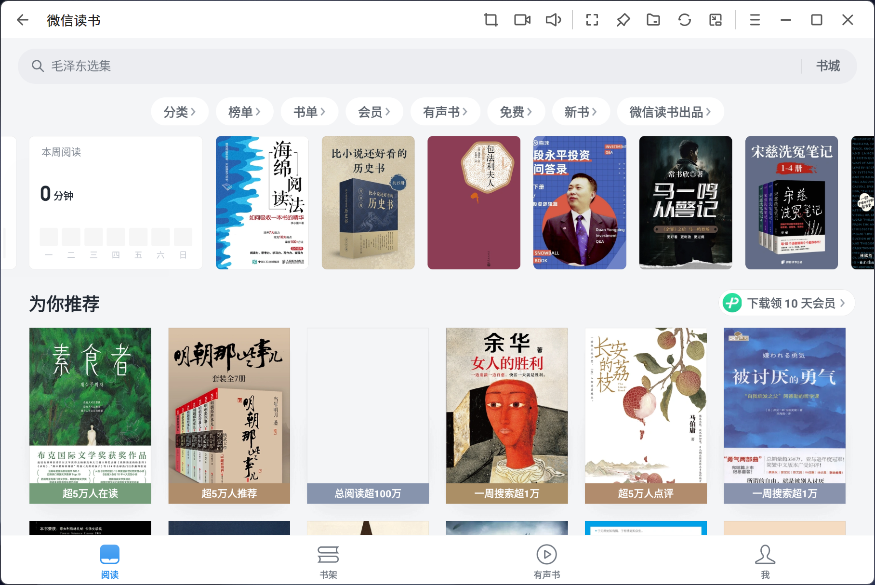Click the crop screenshot icon in title bar
The height and width of the screenshot is (585, 875).
(x=491, y=20)
